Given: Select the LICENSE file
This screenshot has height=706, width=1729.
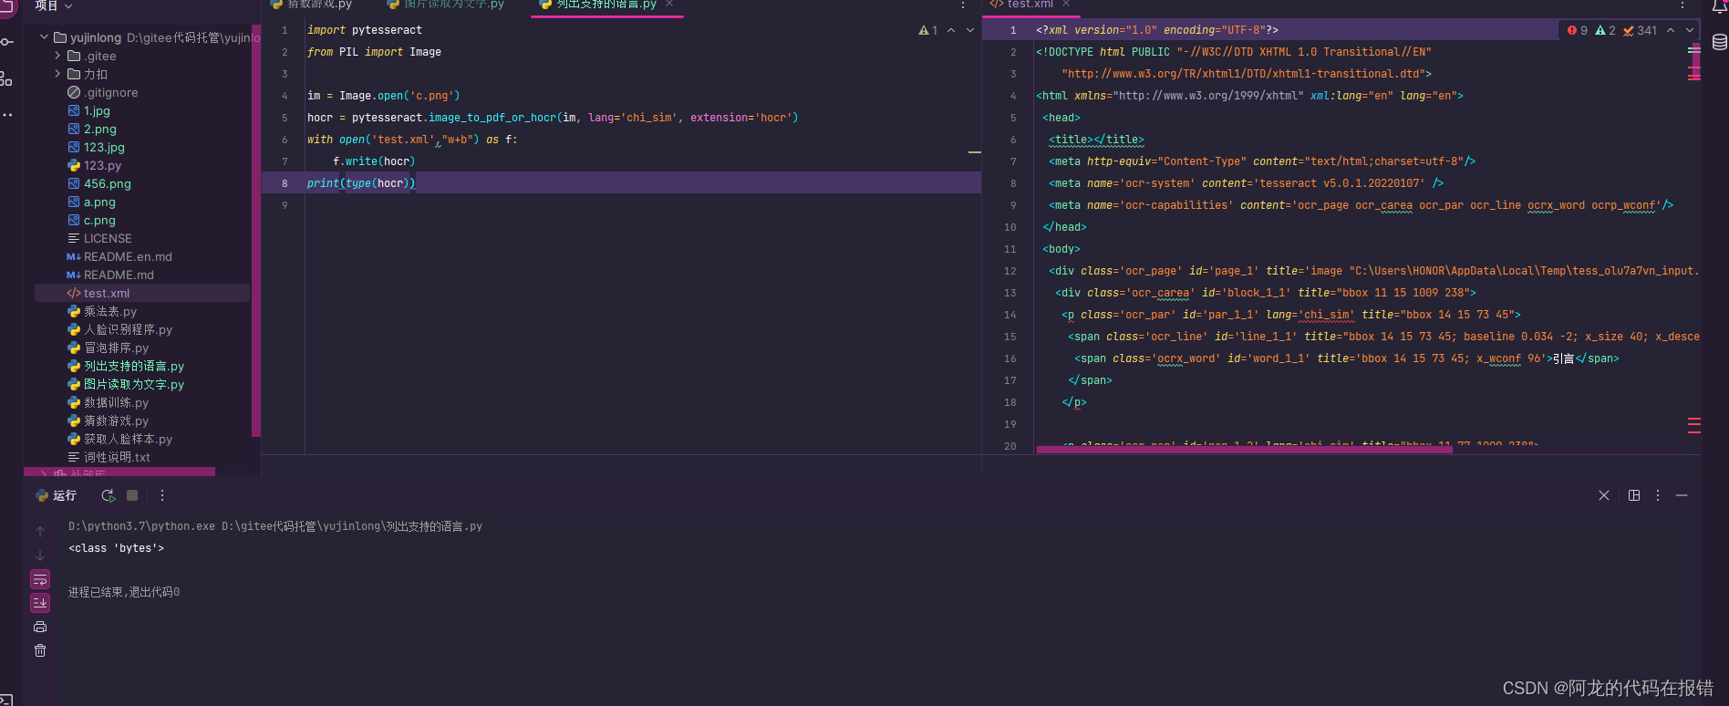Looking at the screenshot, I should (x=100, y=238).
